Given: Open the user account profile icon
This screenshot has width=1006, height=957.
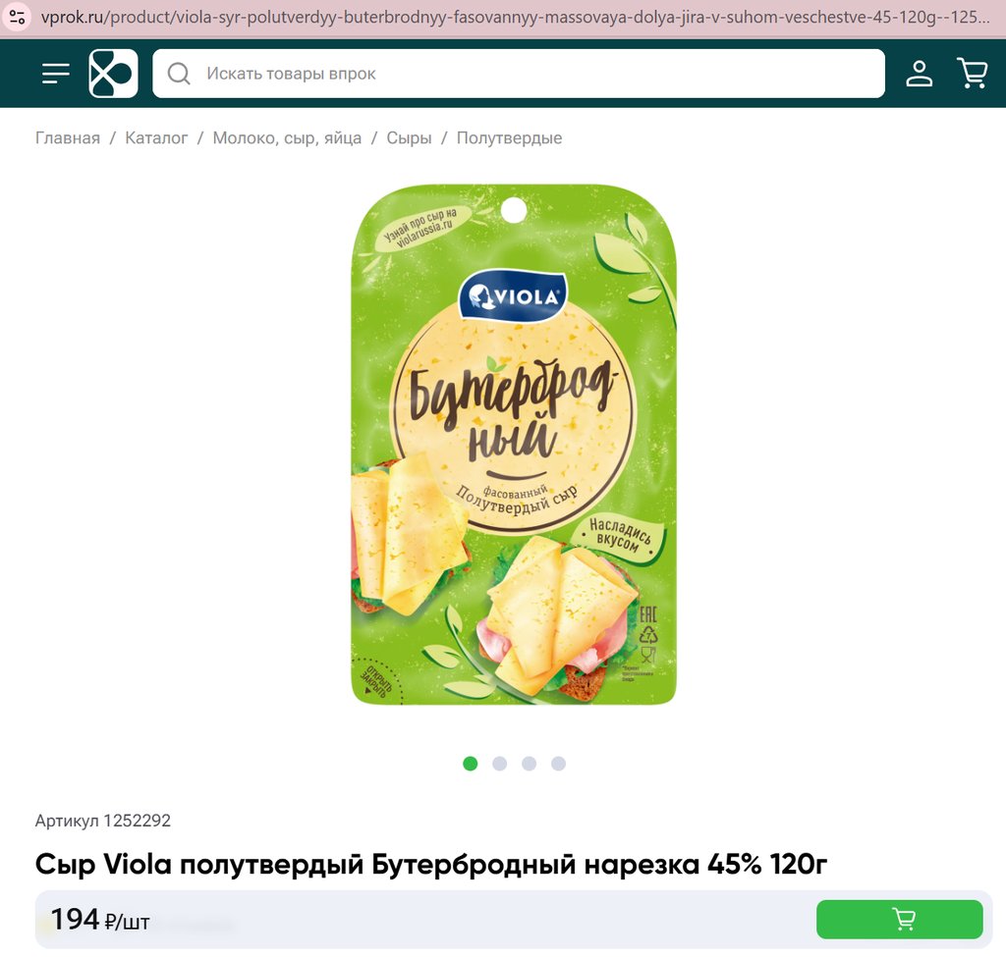Looking at the screenshot, I should [x=919, y=74].
